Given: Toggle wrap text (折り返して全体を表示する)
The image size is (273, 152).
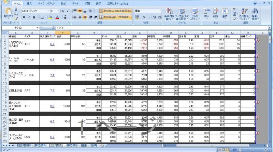Looking at the screenshot, I should click(116, 11).
